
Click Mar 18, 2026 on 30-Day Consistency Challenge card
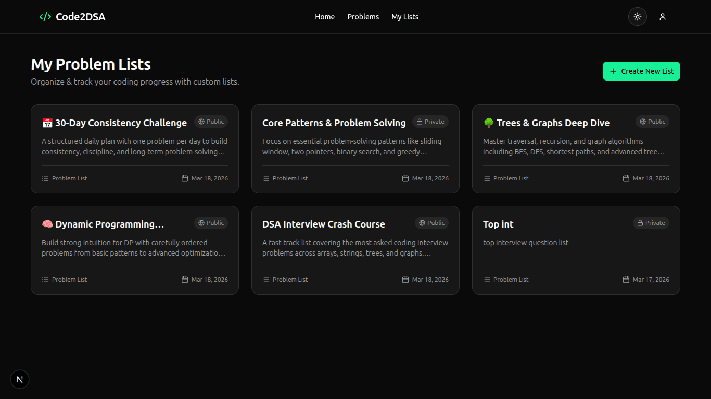coord(210,178)
